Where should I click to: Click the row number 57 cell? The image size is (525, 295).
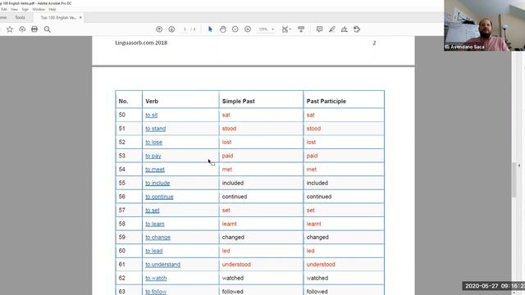(x=129, y=211)
